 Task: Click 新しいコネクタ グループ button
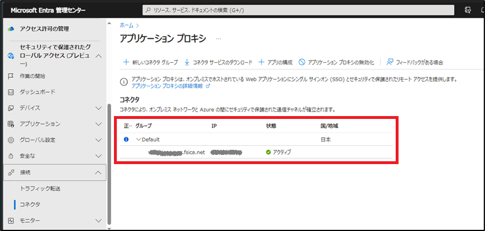tap(151, 62)
